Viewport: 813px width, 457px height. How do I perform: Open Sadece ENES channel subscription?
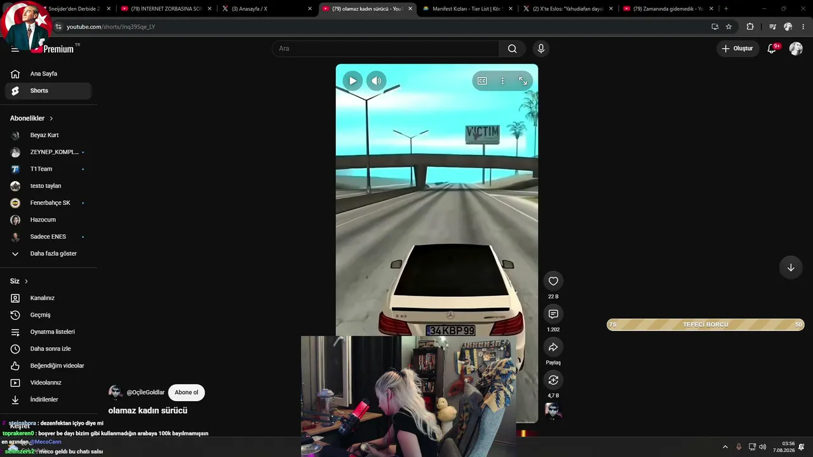[48, 237]
